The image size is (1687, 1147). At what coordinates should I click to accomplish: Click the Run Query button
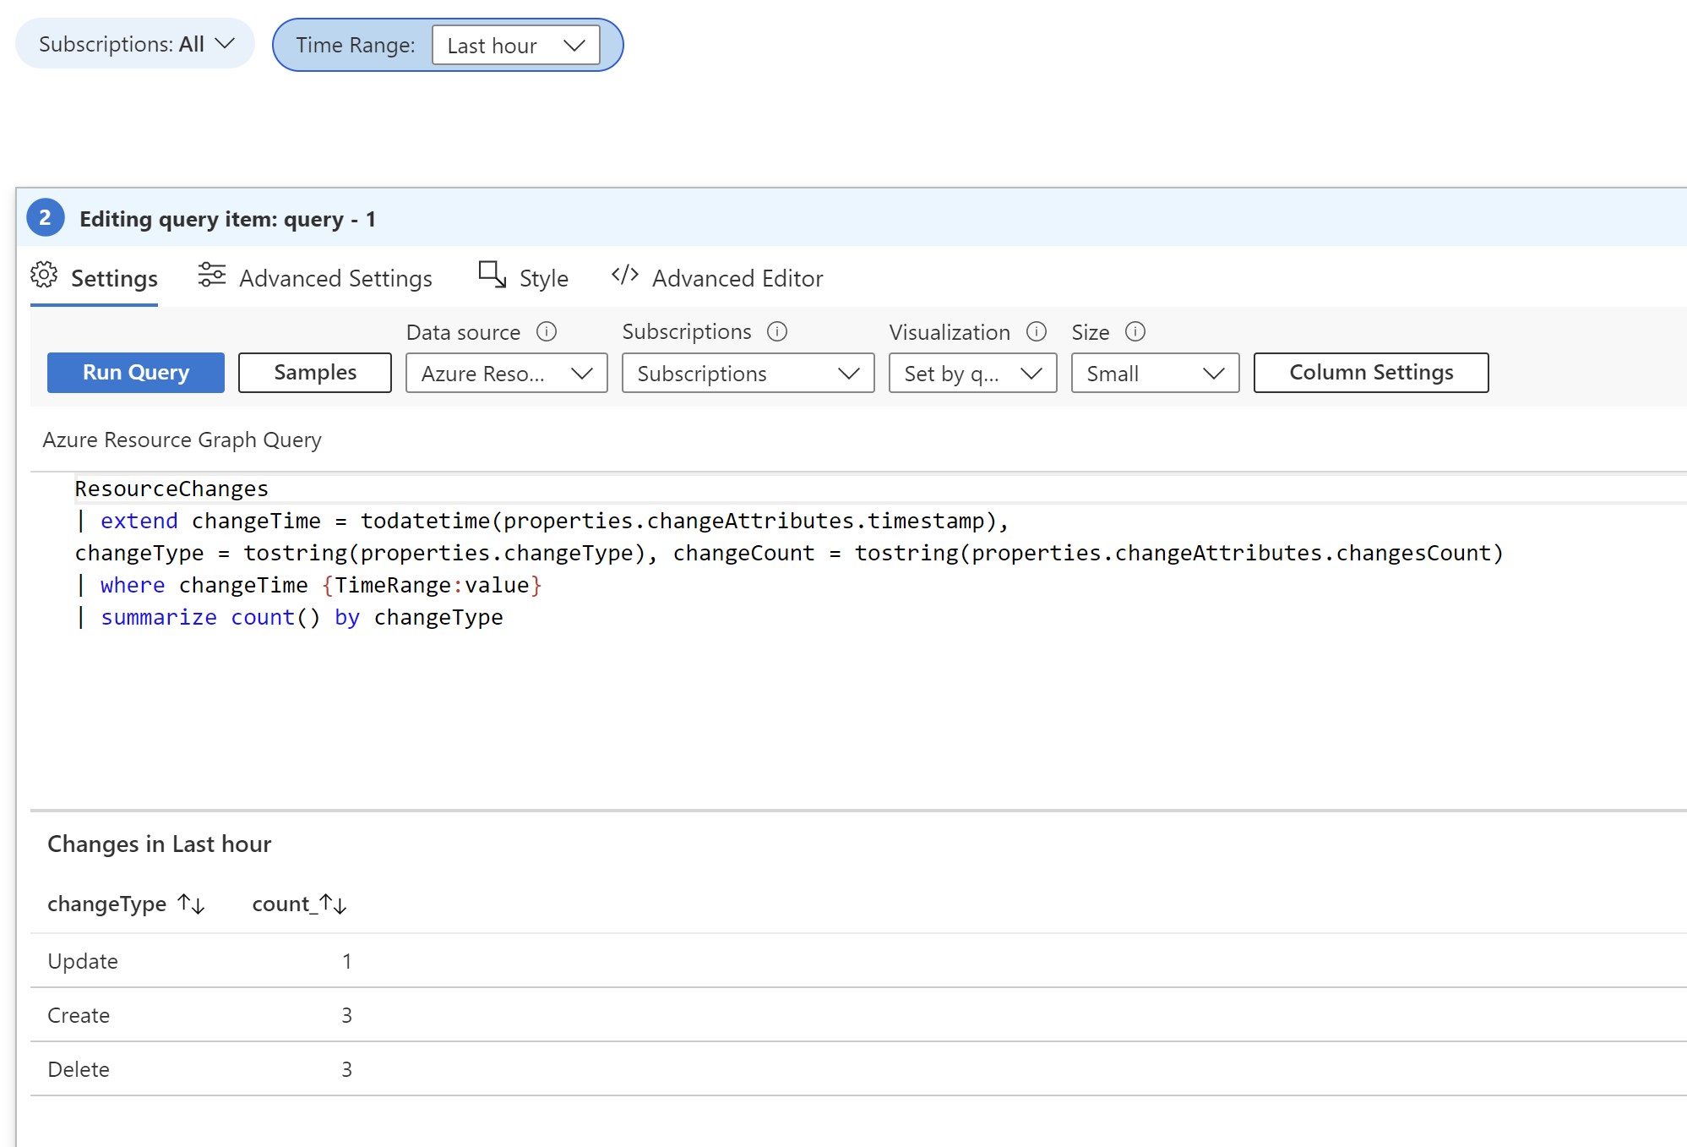135,372
